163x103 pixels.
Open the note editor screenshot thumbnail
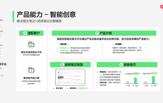[70, 77]
